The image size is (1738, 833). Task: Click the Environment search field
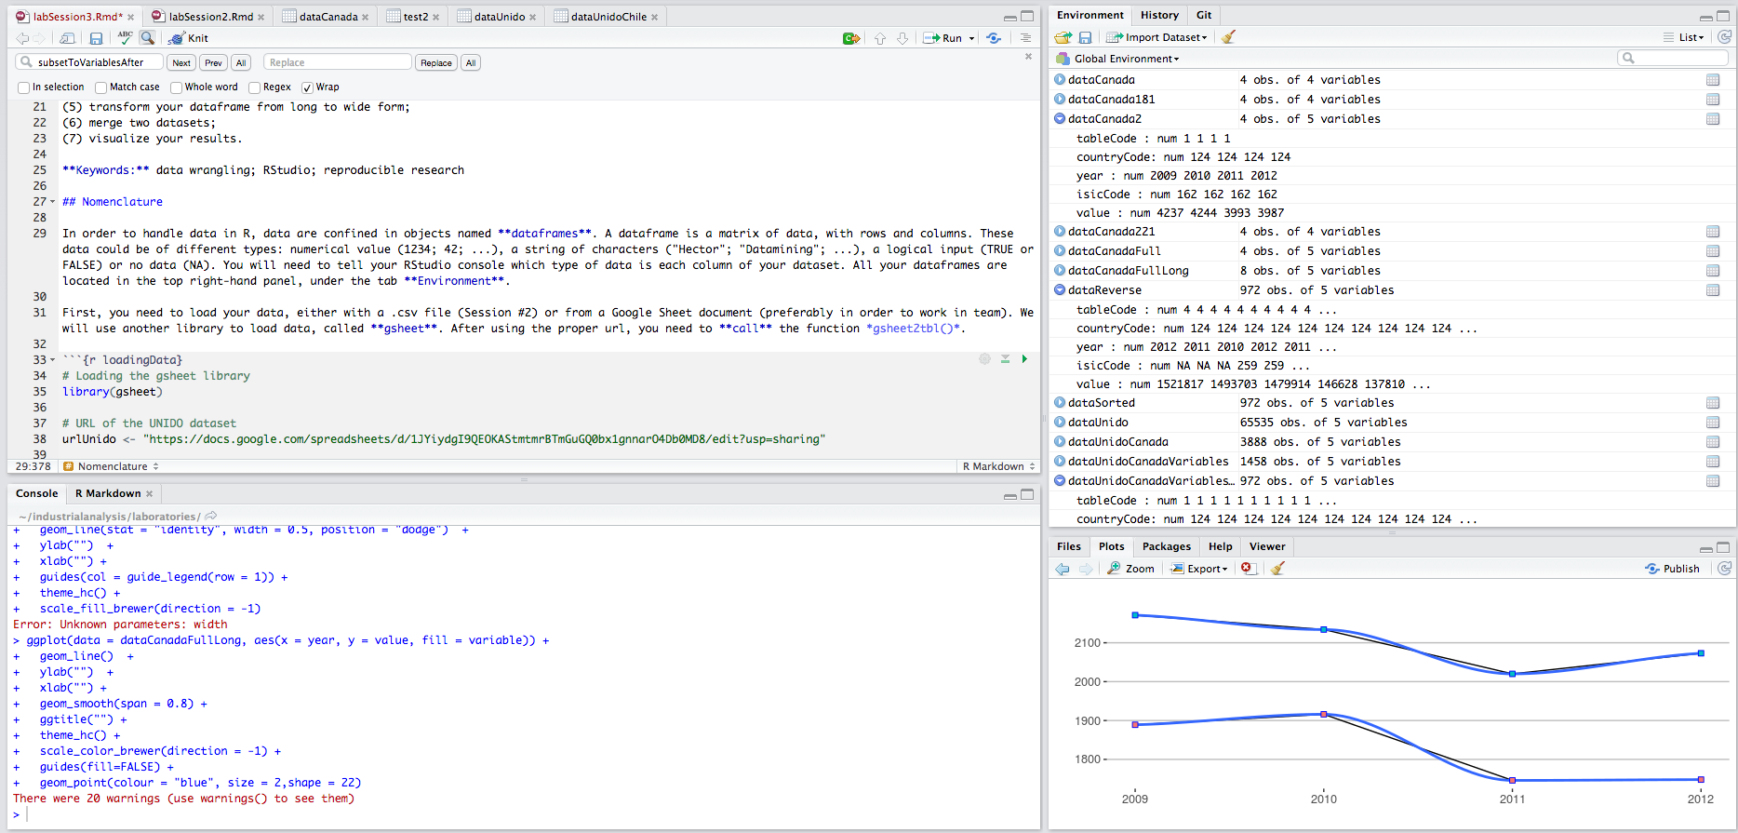click(x=1673, y=58)
